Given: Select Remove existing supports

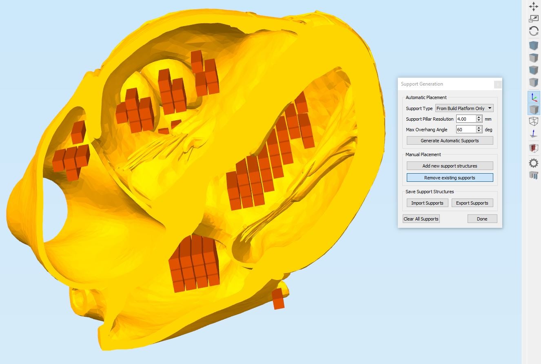Looking at the screenshot, I should [450, 178].
